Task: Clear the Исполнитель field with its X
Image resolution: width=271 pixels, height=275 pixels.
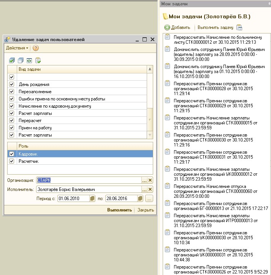Action: (x=150, y=189)
